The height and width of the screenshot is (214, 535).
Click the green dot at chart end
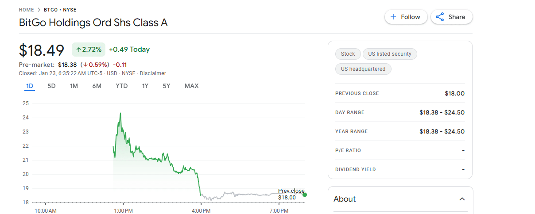pyautogui.click(x=305, y=195)
